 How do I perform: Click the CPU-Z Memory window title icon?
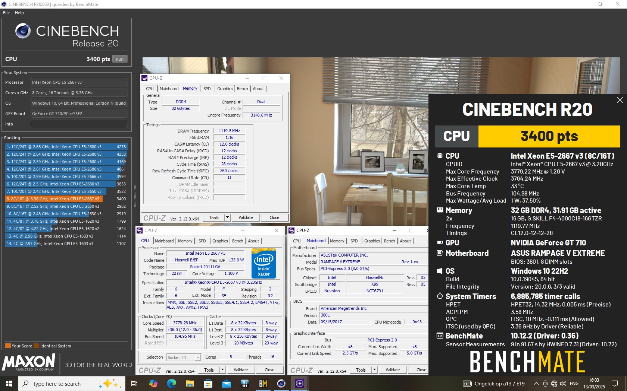coord(145,78)
